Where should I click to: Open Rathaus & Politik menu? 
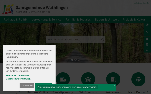(16, 20)
